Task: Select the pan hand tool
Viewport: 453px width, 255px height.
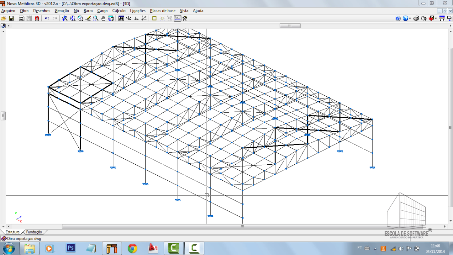Action: coord(103,18)
